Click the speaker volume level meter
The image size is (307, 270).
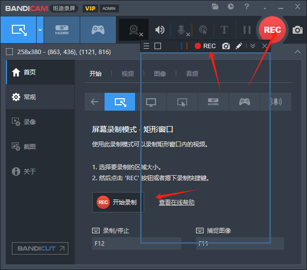(x=170, y=30)
